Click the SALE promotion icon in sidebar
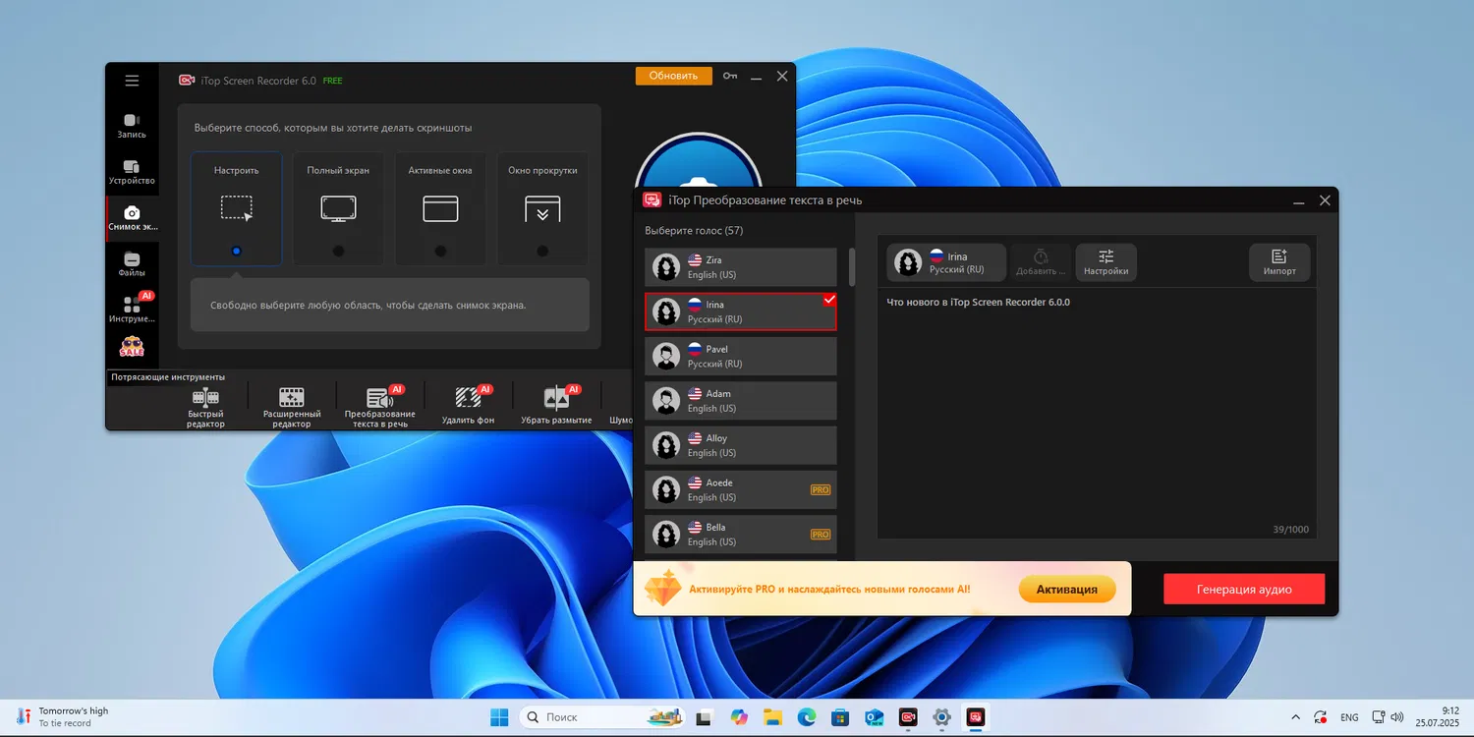 point(132,347)
